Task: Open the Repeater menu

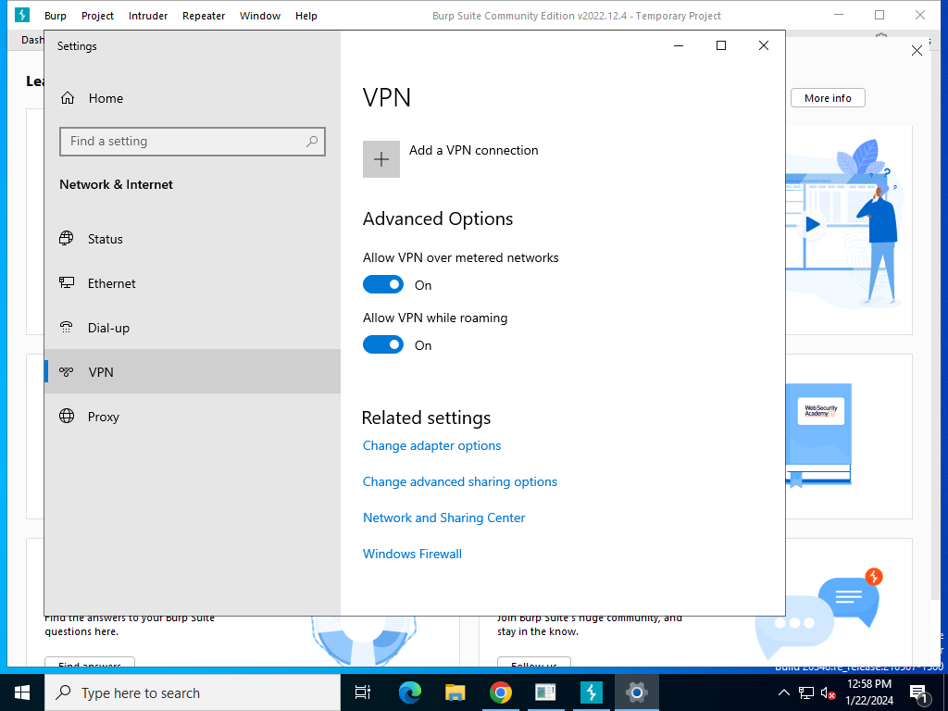Action: pyautogui.click(x=204, y=16)
